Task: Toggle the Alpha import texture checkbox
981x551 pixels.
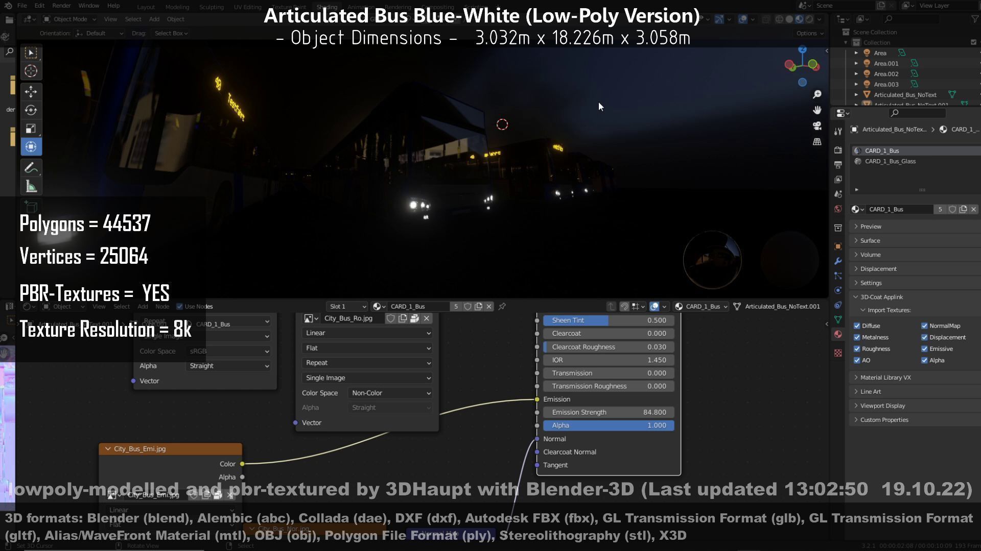Action: (x=924, y=360)
